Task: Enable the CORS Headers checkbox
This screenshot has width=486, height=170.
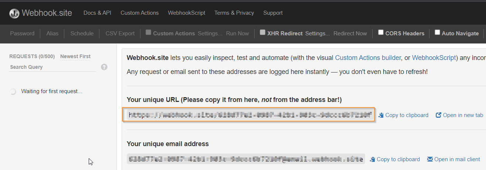Action: tap(381, 32)
